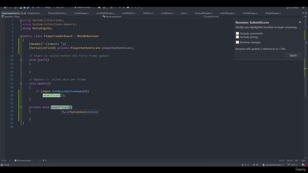Click the Redo toolbar icon
Screen dimensions: 308x173
coord(38,8)
